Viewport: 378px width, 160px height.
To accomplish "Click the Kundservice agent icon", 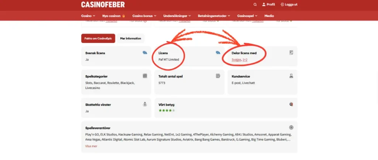I will pyautogui.click(x=291, y=76).
